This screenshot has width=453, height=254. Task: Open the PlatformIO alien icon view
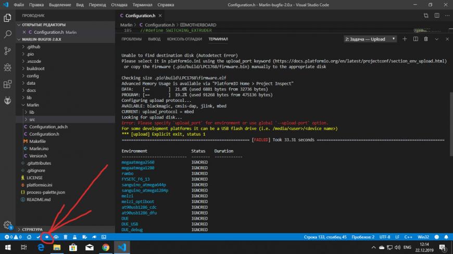click(7, 100)
